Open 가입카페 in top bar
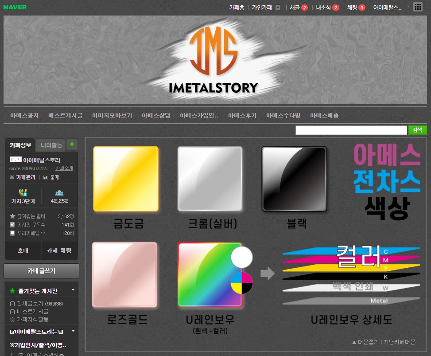The width and height of the screenshot is (431, 356). pyautogui.click(x=262, y=8)
